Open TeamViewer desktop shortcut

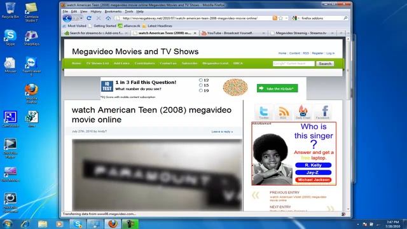31,67
